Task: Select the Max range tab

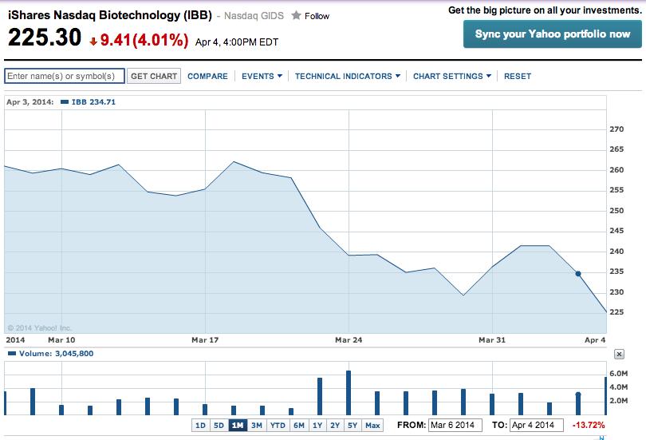Action: [372, 425]
